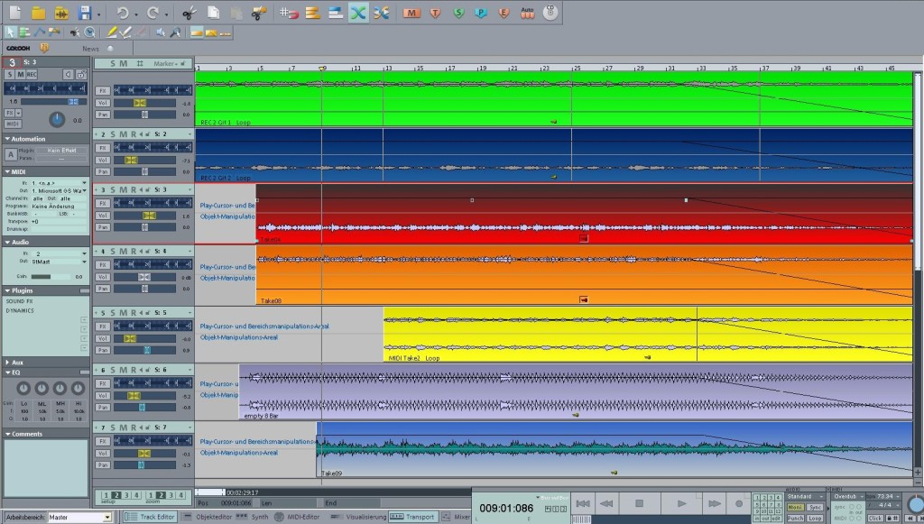Toggle FX on track 6
Image resolution: width=924 pixels, height=524 pixels.
tap(103, 383)
